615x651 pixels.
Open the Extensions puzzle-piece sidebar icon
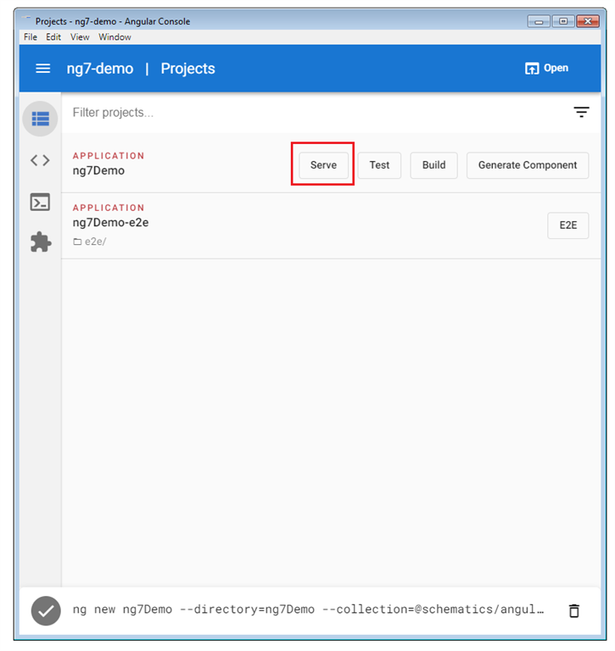[x=41, y=242]
